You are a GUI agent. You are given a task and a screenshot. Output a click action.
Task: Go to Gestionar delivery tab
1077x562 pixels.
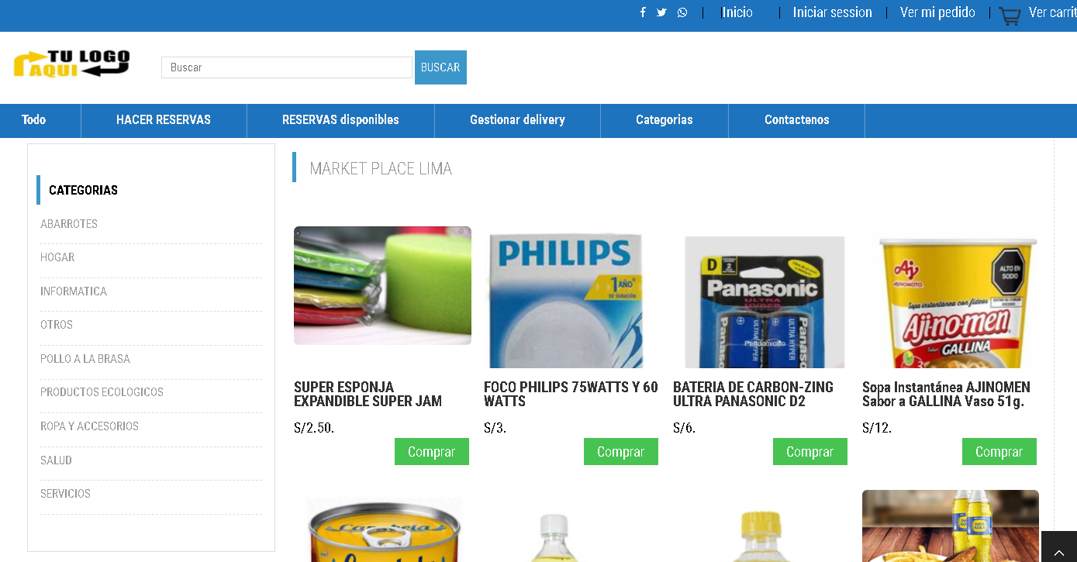click(x=517, y=120)
